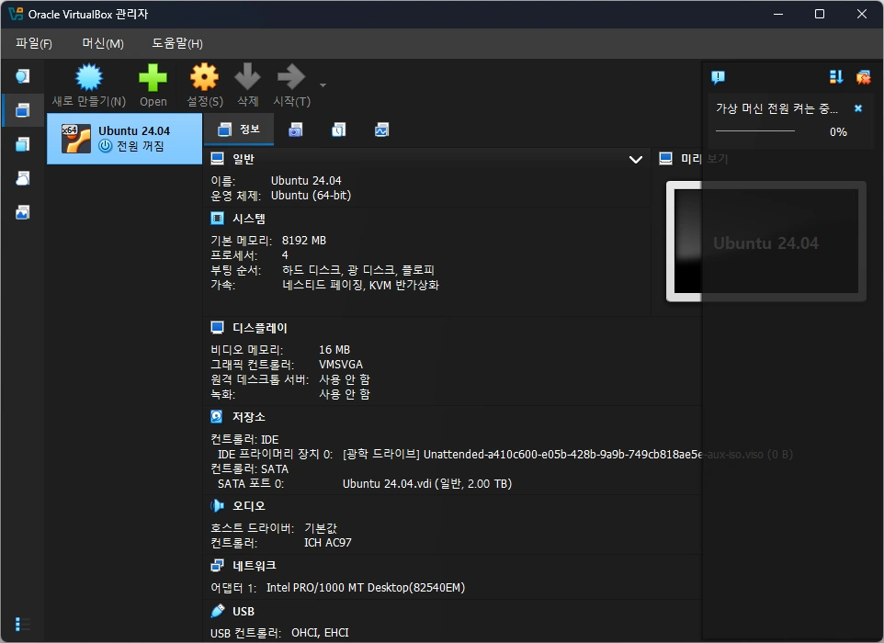Click the video memory value 16 MB
The image size is (884, 643).
tap(334, 350)
